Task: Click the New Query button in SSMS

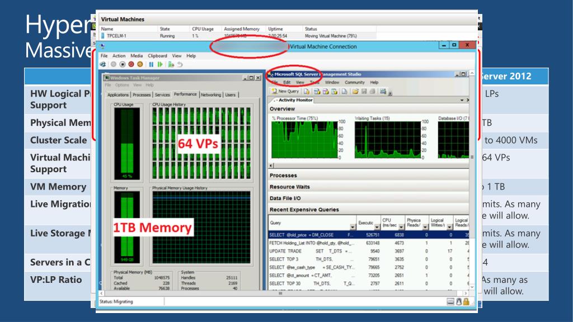Action: point(285,91)
